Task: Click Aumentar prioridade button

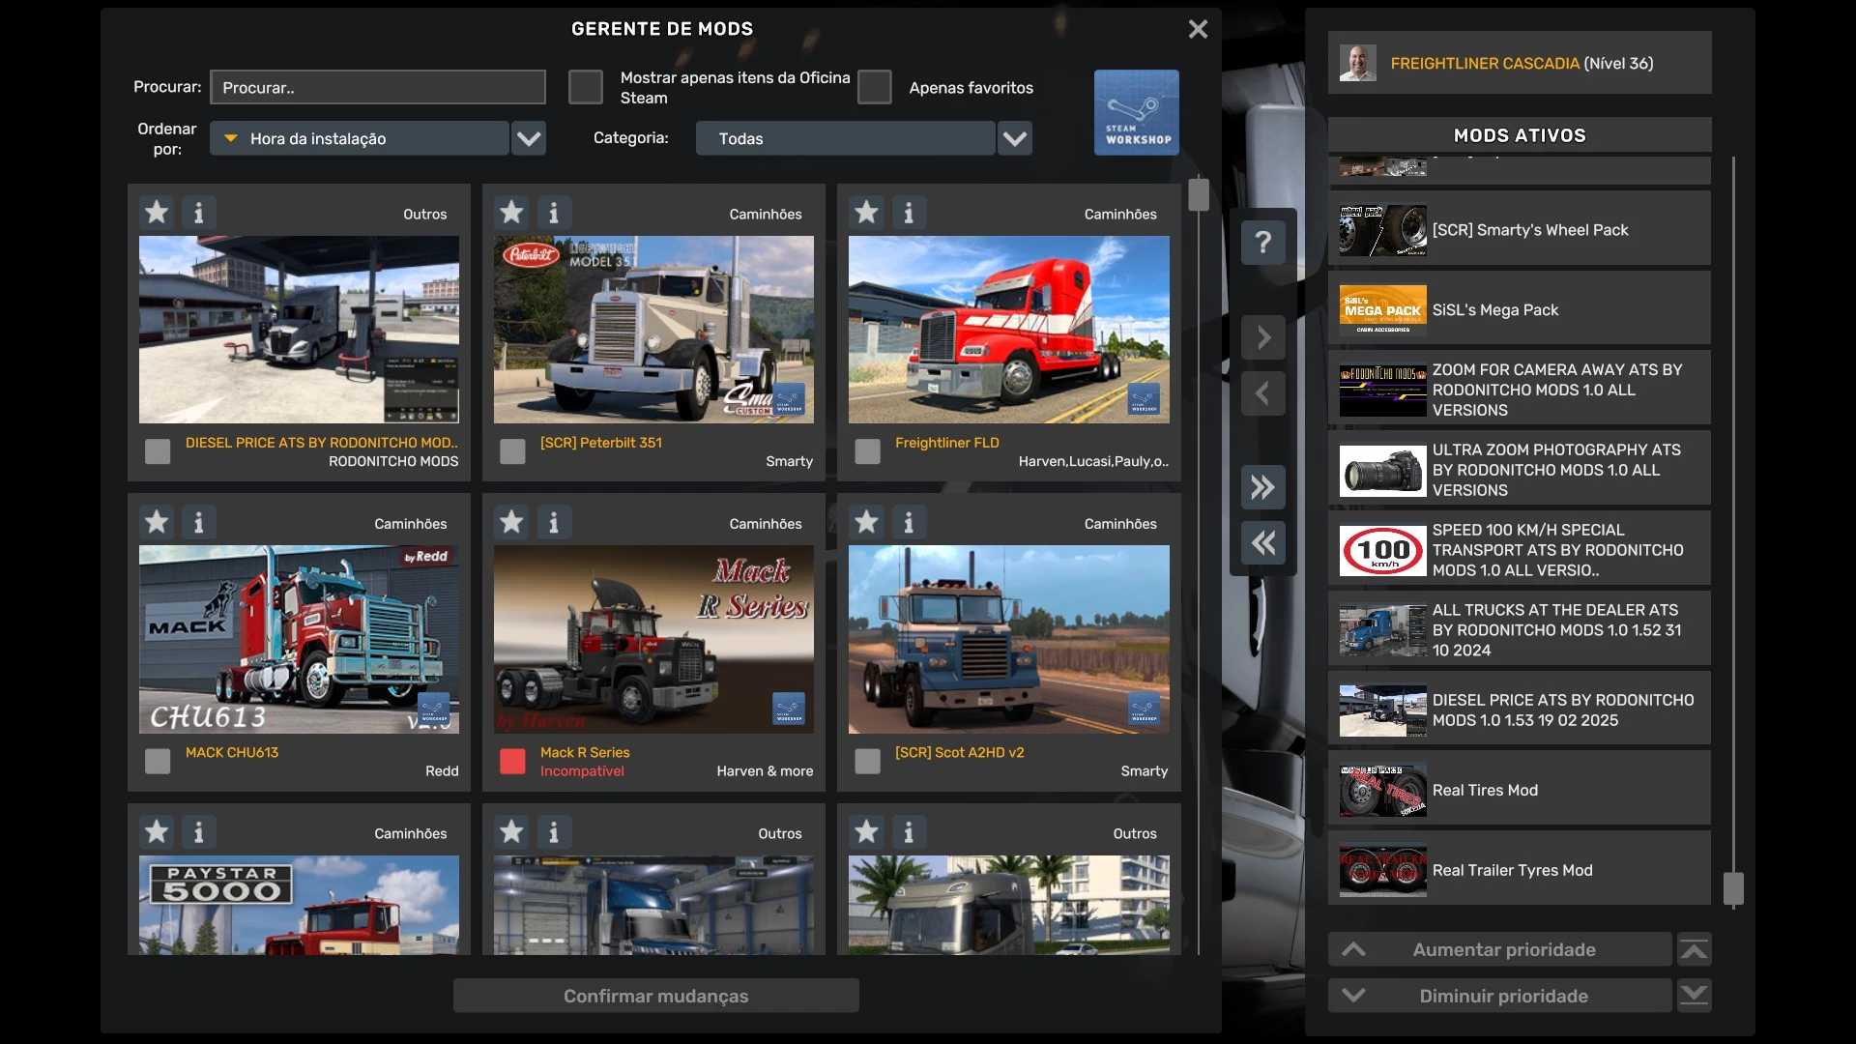Action: (x=1500, y=949)
